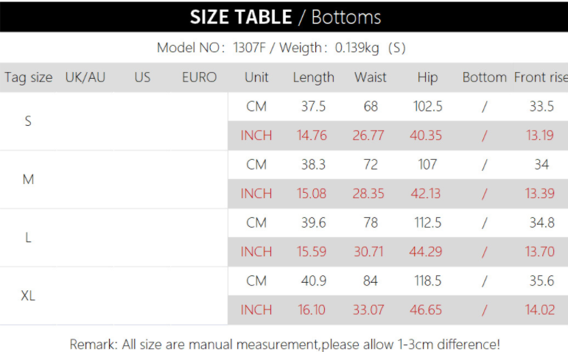The image size is (568, 352).
Task: Click the SIZE TABLE title heading
Action: coord(285,17)
